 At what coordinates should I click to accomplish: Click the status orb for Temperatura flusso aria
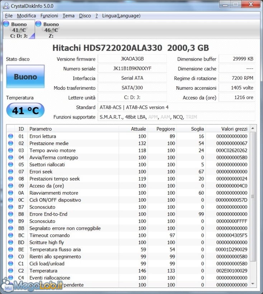(11, 249)
